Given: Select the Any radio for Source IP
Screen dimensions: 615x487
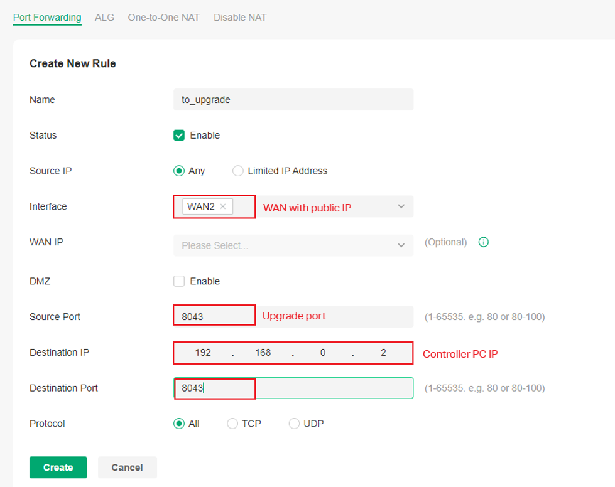Looking at the screenshot, I should [x=179, y=170].
